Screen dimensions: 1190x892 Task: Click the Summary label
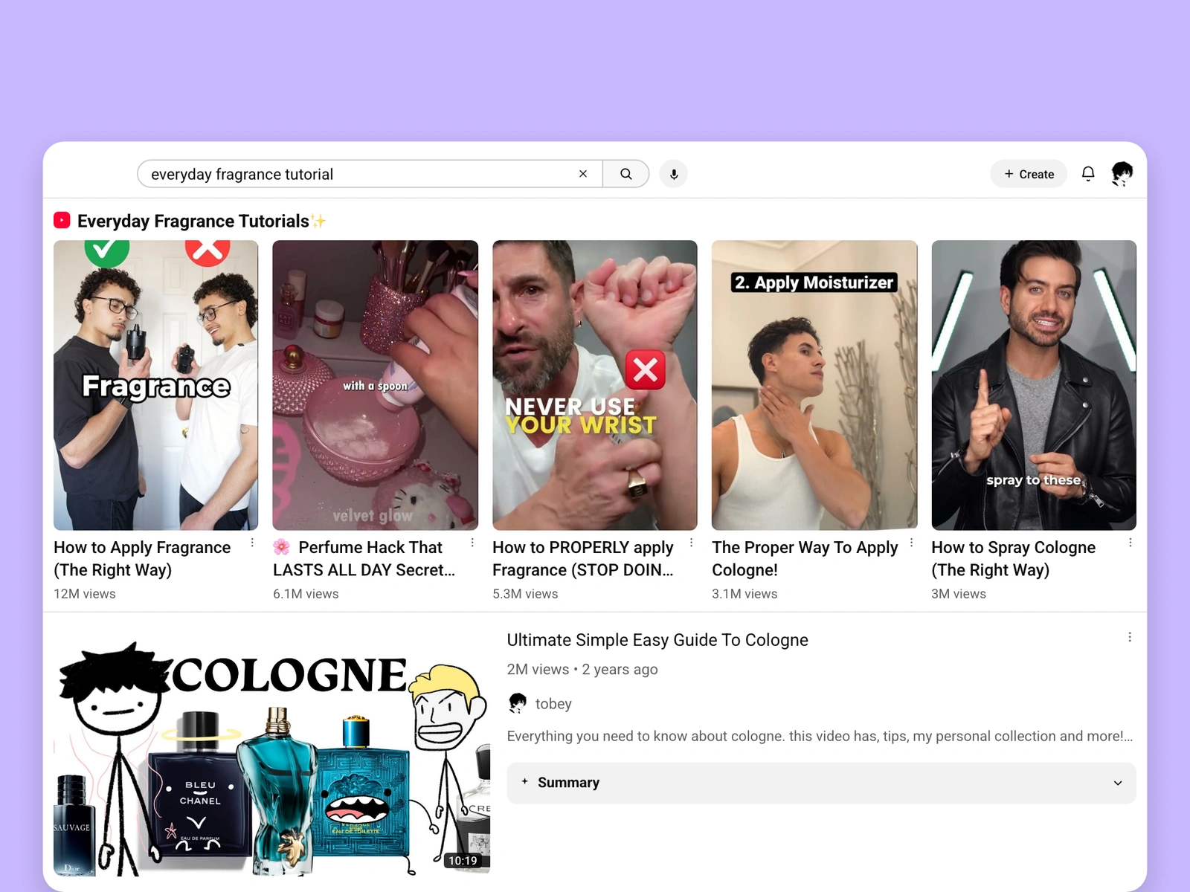click(568, 783)
